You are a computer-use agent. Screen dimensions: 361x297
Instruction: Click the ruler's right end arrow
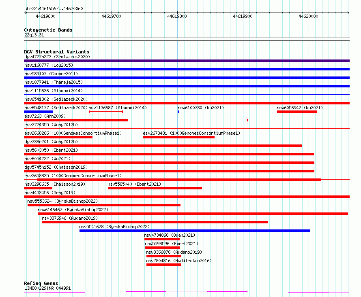point(348,13)
